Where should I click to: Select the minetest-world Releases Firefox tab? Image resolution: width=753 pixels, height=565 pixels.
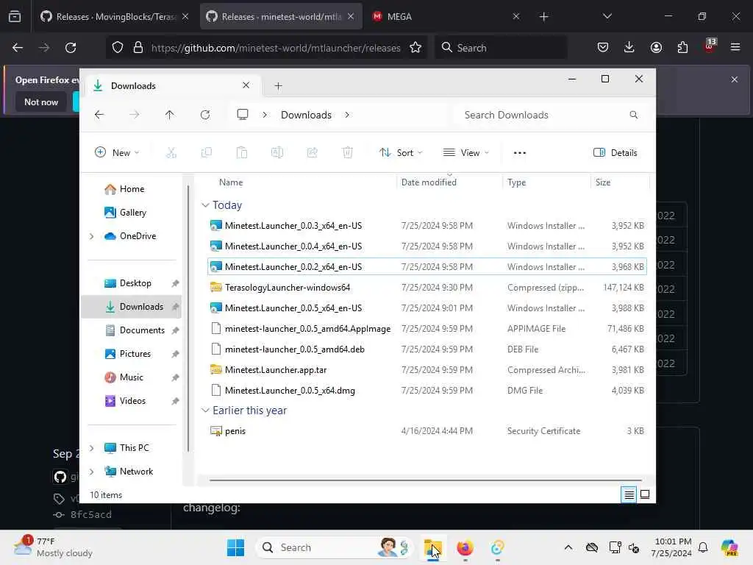(x=281, y=16)
